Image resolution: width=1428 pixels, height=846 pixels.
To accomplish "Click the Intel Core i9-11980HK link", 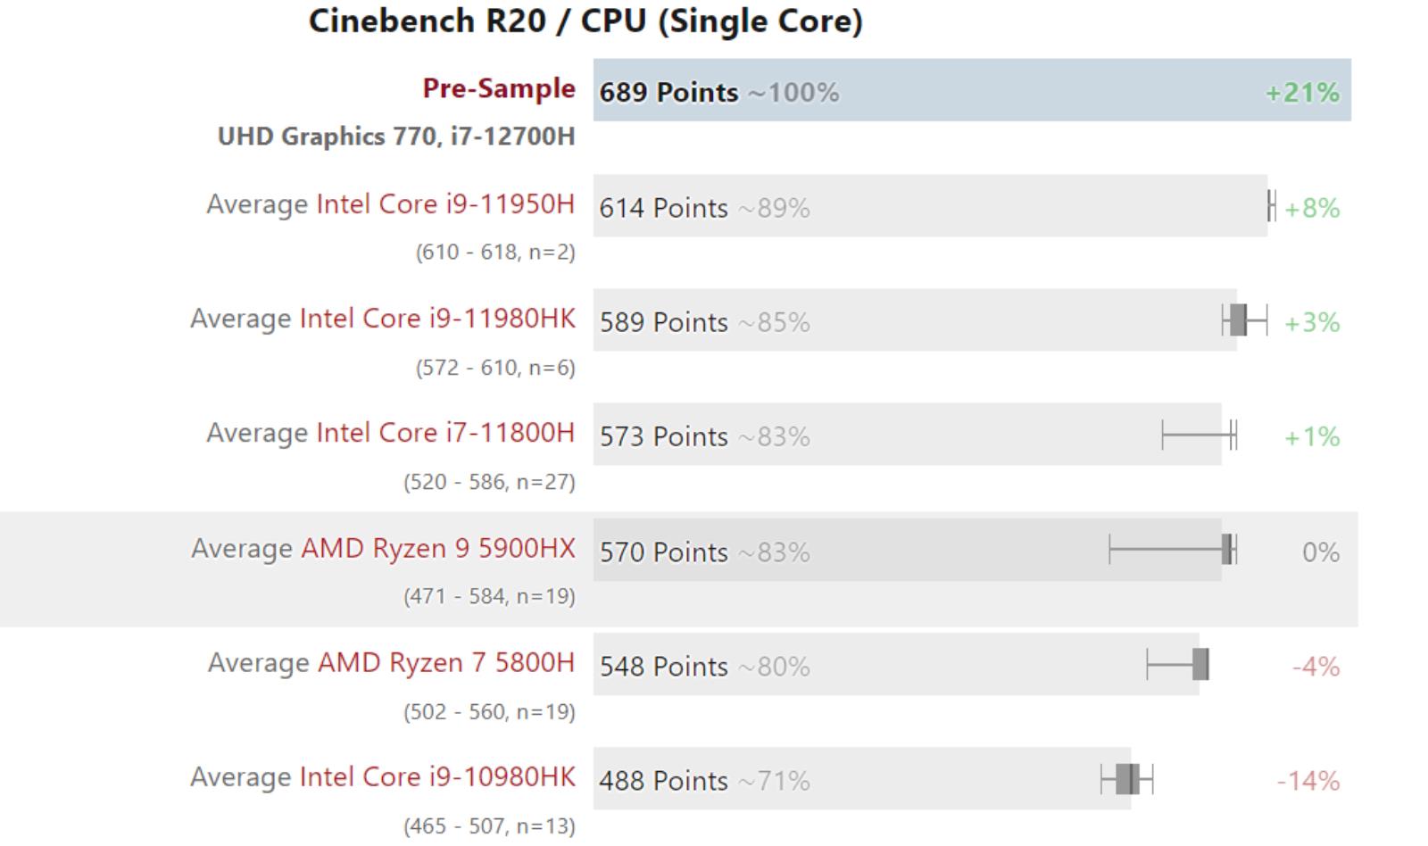I will coord(436,319).
